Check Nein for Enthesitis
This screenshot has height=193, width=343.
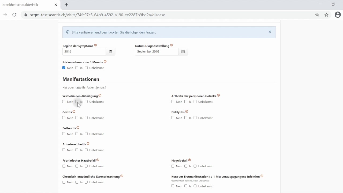click(x=64, y=133)
